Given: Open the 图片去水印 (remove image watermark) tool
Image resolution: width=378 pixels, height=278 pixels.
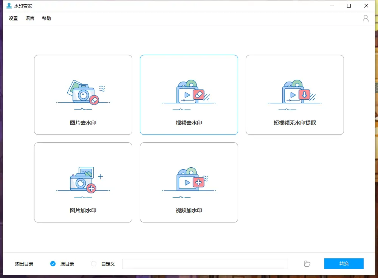Looking at the screenshot, I should coord(83,95).
